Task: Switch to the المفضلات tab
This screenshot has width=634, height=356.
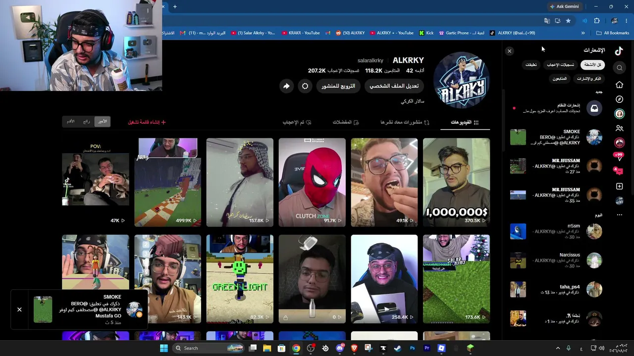Action: click(x=346, y=122)
